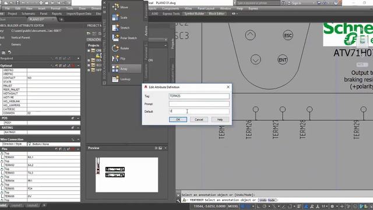
Task: Collapse the Required section
Action: (78, 58)
